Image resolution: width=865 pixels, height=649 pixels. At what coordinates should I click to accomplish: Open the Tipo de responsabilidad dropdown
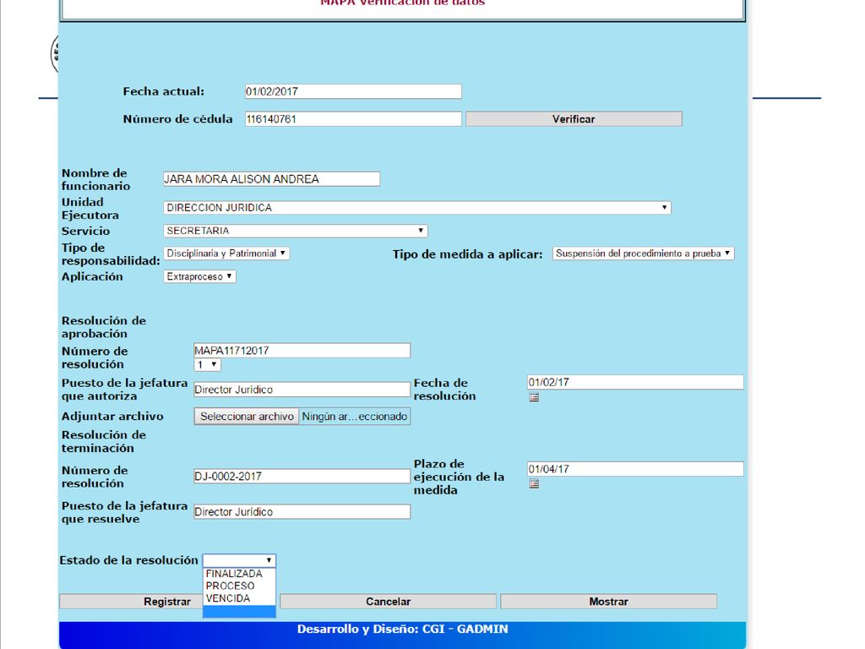[x=226, y=254]
